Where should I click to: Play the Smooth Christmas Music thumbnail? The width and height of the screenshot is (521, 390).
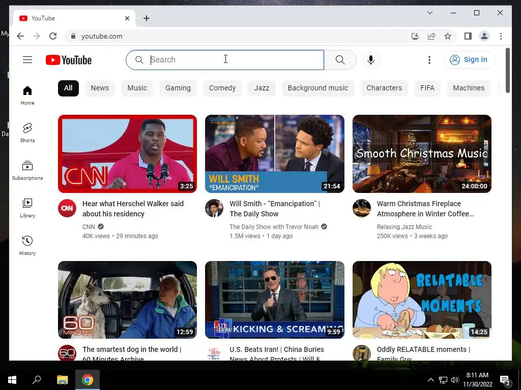(422, 154)
